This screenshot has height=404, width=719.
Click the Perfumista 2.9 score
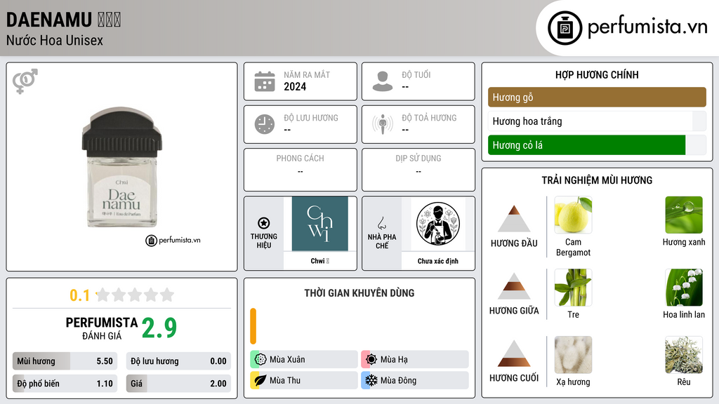pos(159,328)
